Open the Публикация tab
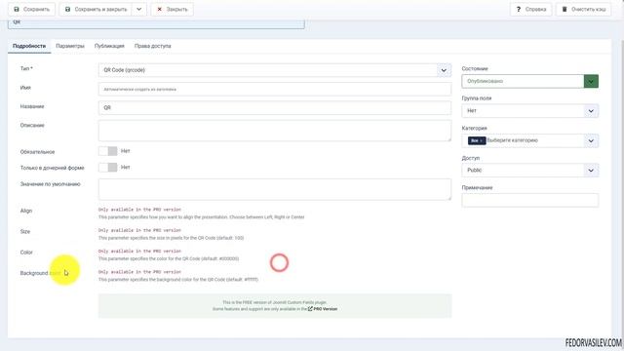The image size is (624, 351). 109,46
